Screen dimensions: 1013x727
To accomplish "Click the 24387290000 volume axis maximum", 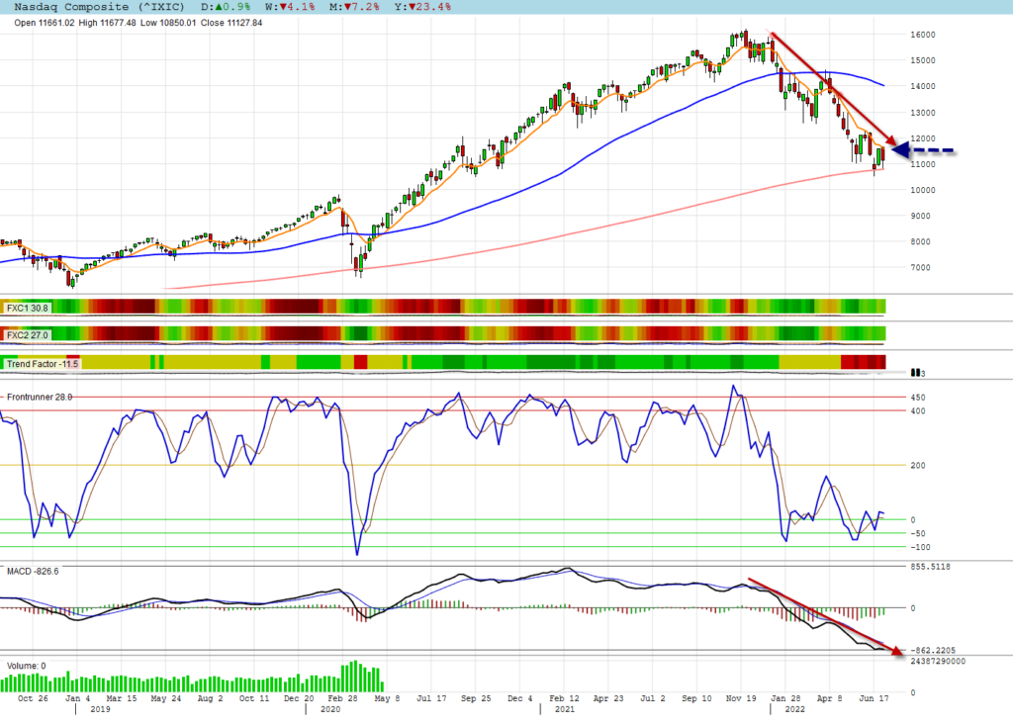I will pyautogui.click(x=938, y=661).
